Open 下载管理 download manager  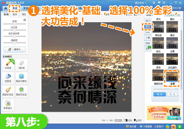[x=146, y=127]
